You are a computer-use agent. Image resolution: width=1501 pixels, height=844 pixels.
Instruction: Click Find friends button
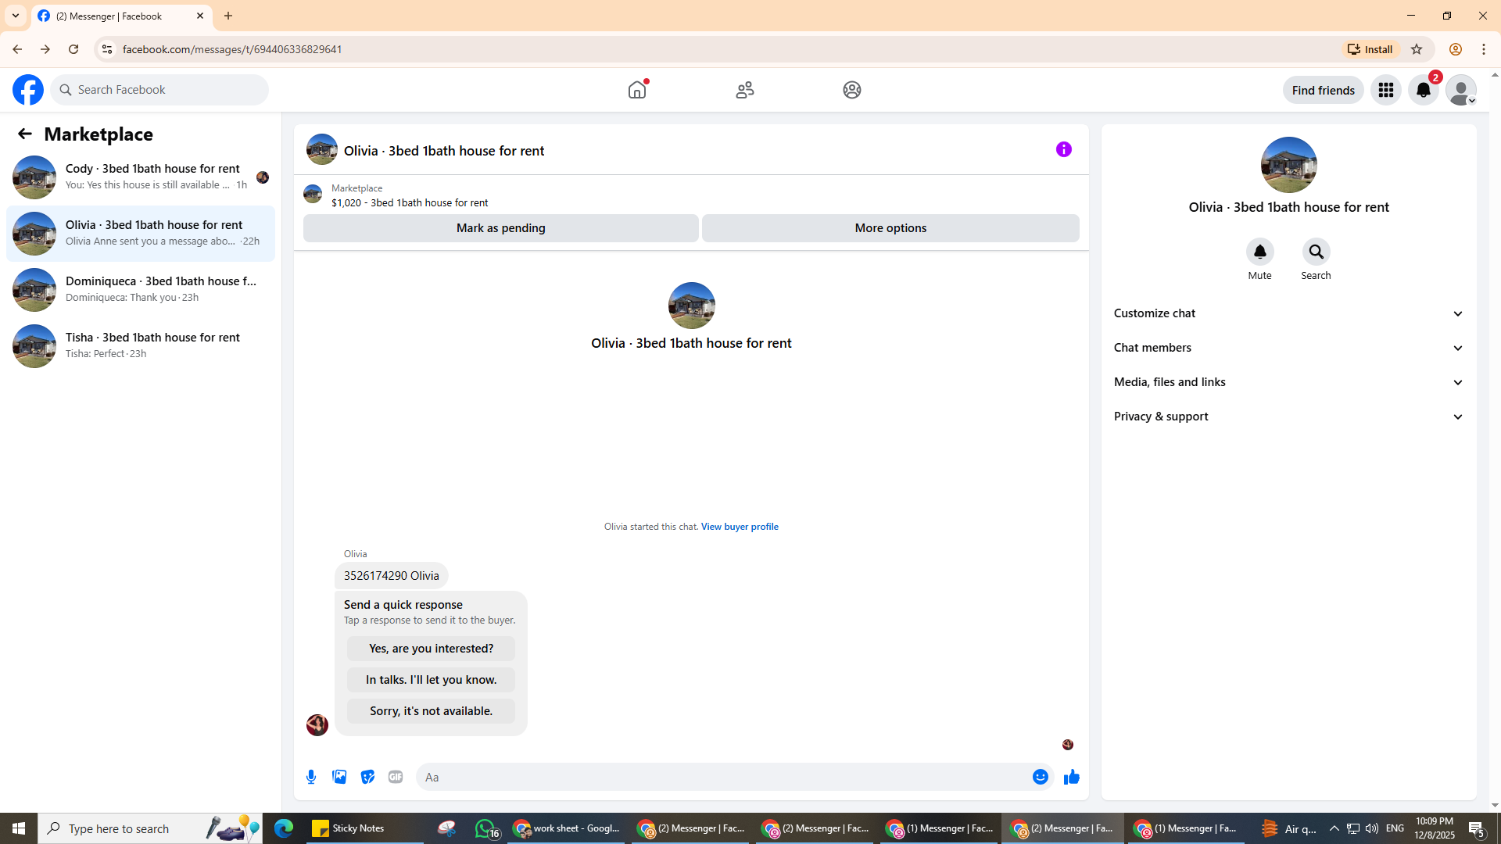point(1323,90)
